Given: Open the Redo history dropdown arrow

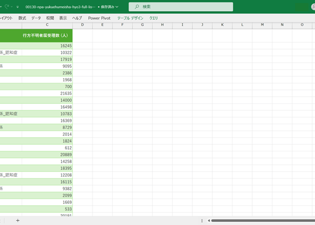Looking at the screenshot, I should [x=12, y=7].
